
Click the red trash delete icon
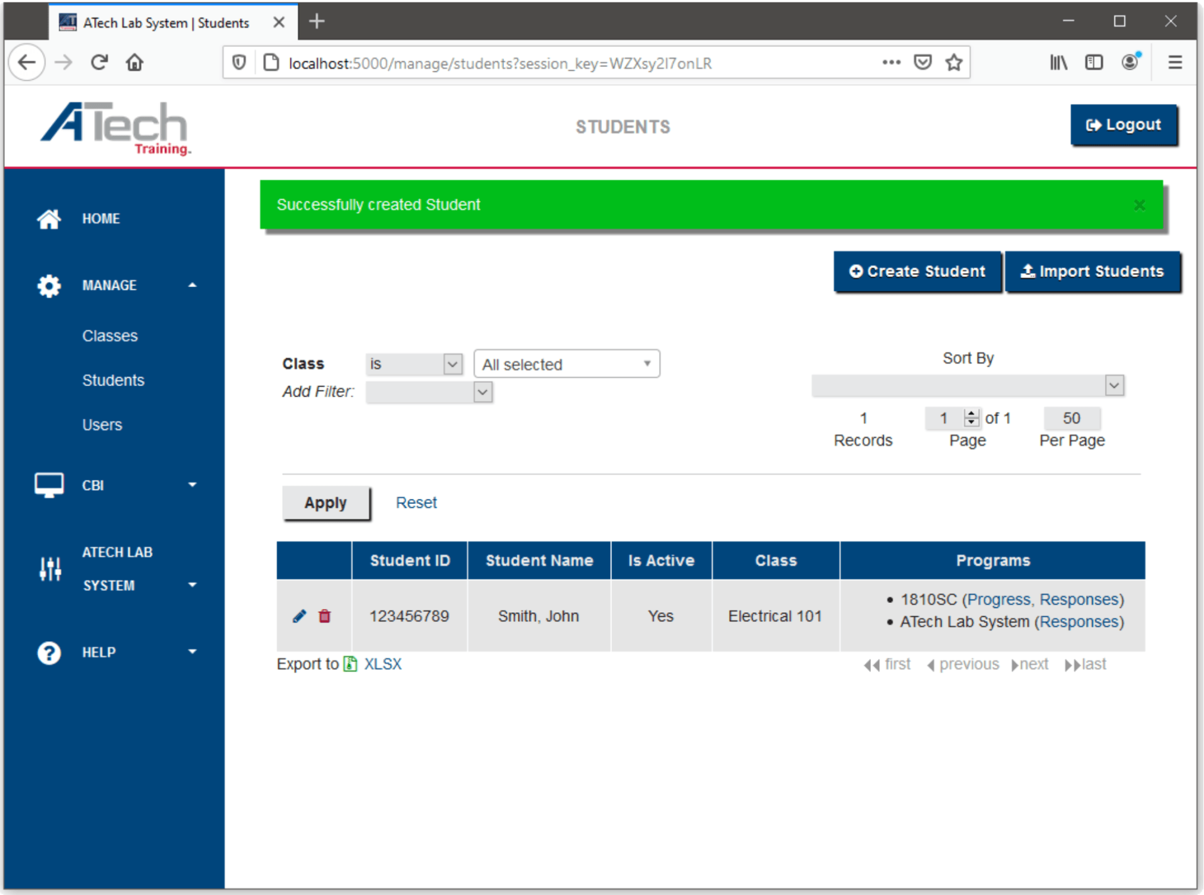324,616
